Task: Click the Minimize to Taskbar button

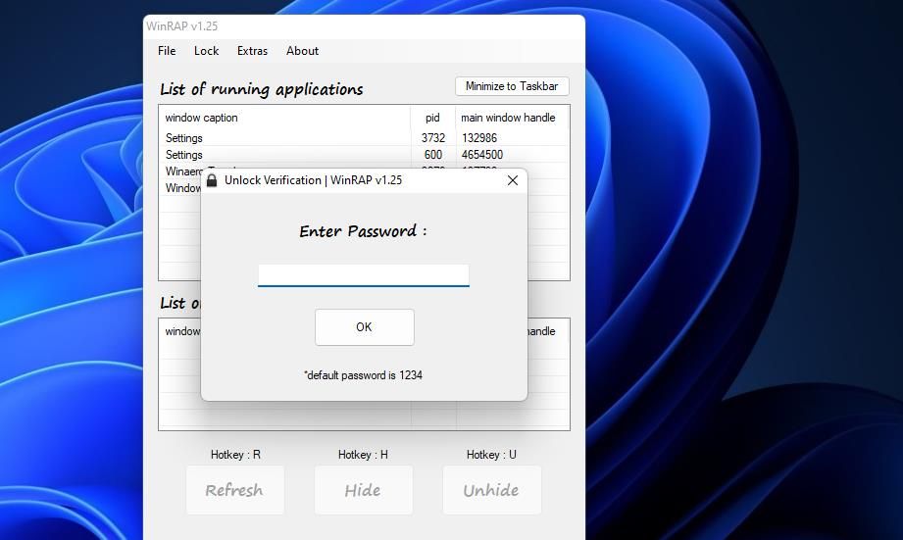Action: 511,86
